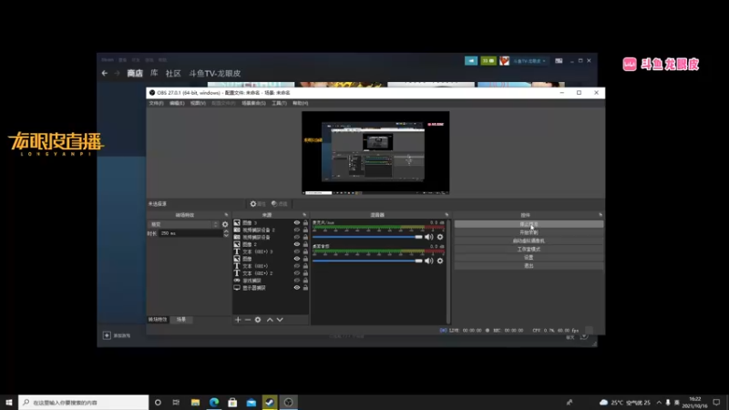Open OBS 编辑(E) menu
Screen dimensions: 729x410
click(177, 103)
